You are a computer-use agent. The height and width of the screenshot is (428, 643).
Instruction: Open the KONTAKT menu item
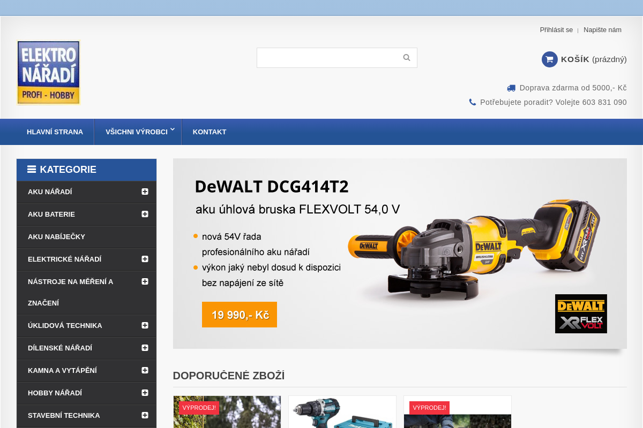click(x=210, y=132)
